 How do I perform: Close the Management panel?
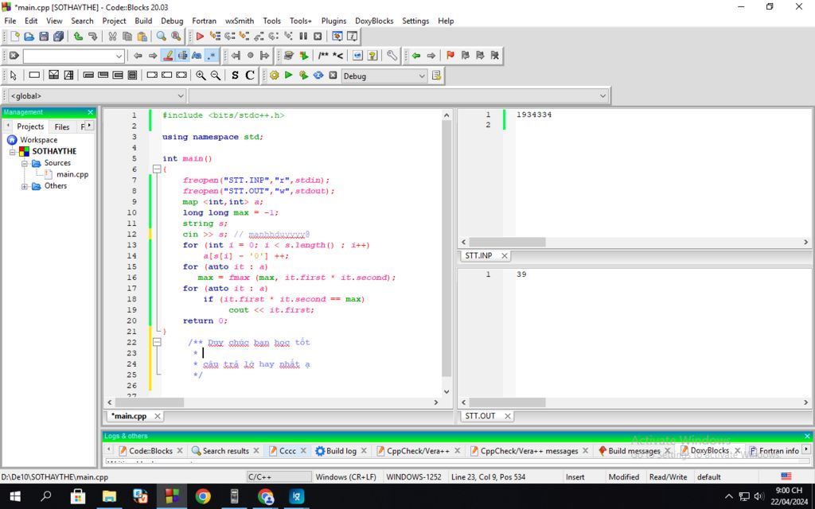(91, 112)
